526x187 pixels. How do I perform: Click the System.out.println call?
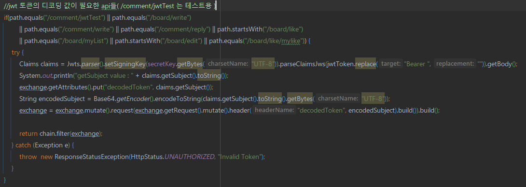[46, 76]
